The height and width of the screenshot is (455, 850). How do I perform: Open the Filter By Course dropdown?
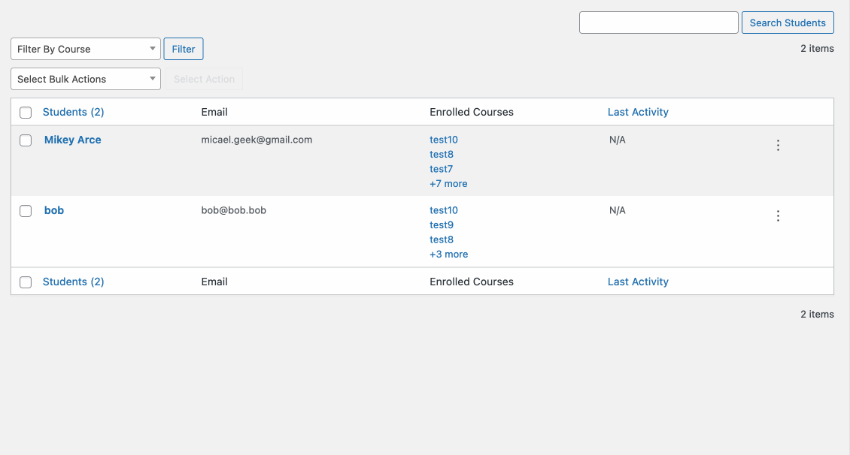point(85,49)
